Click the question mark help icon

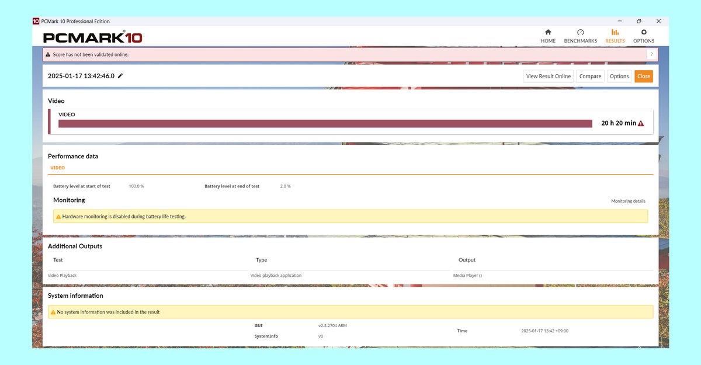651,54
